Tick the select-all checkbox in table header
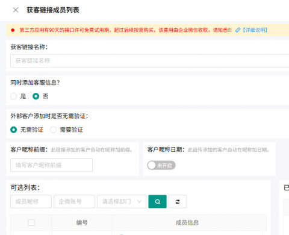 [31, 222]
